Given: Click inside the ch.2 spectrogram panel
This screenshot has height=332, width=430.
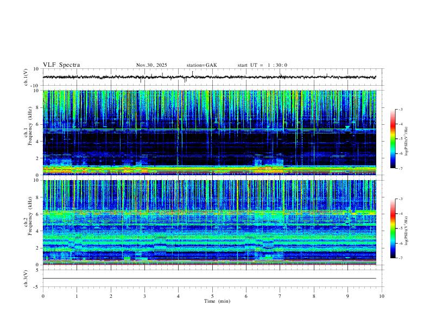Looking at the screenshot, I should (x=209, y=222).
